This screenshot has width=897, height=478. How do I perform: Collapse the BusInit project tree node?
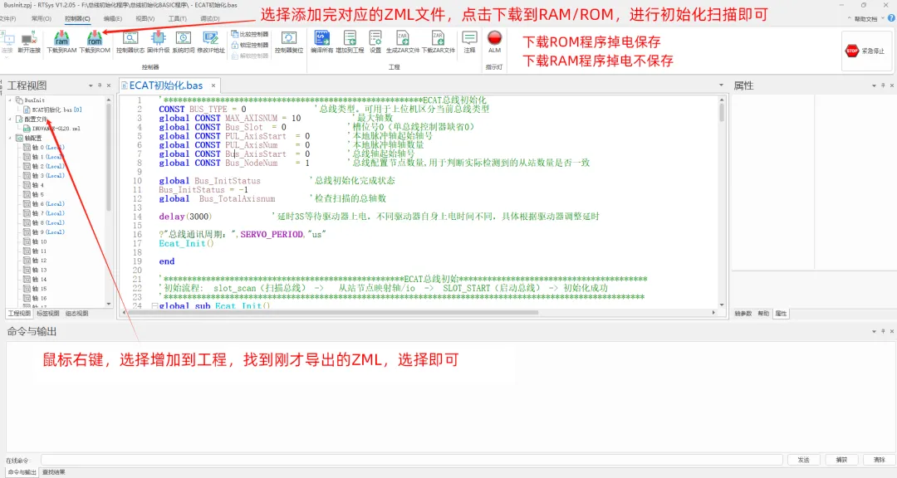[10, 100]
